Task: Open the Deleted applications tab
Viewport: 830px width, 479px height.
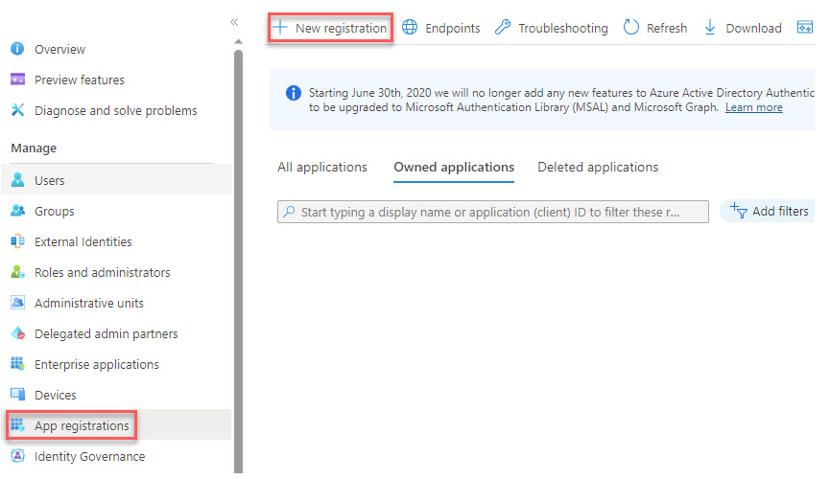Action: pyautogui.click(x=598, y=167)
